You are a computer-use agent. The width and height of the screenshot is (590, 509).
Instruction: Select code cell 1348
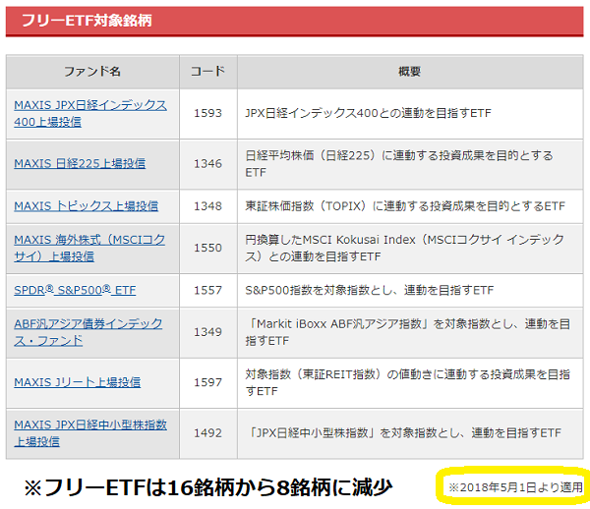coord(208,206)
